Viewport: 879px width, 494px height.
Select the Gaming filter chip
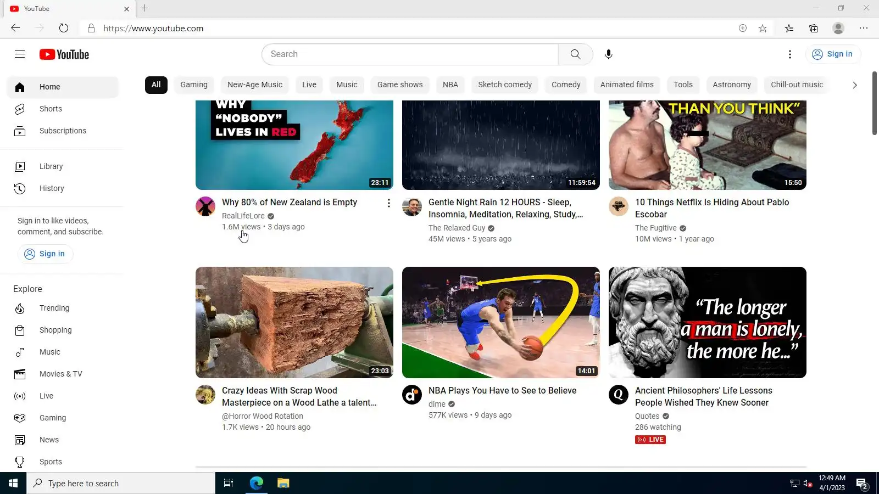[194, 85]
